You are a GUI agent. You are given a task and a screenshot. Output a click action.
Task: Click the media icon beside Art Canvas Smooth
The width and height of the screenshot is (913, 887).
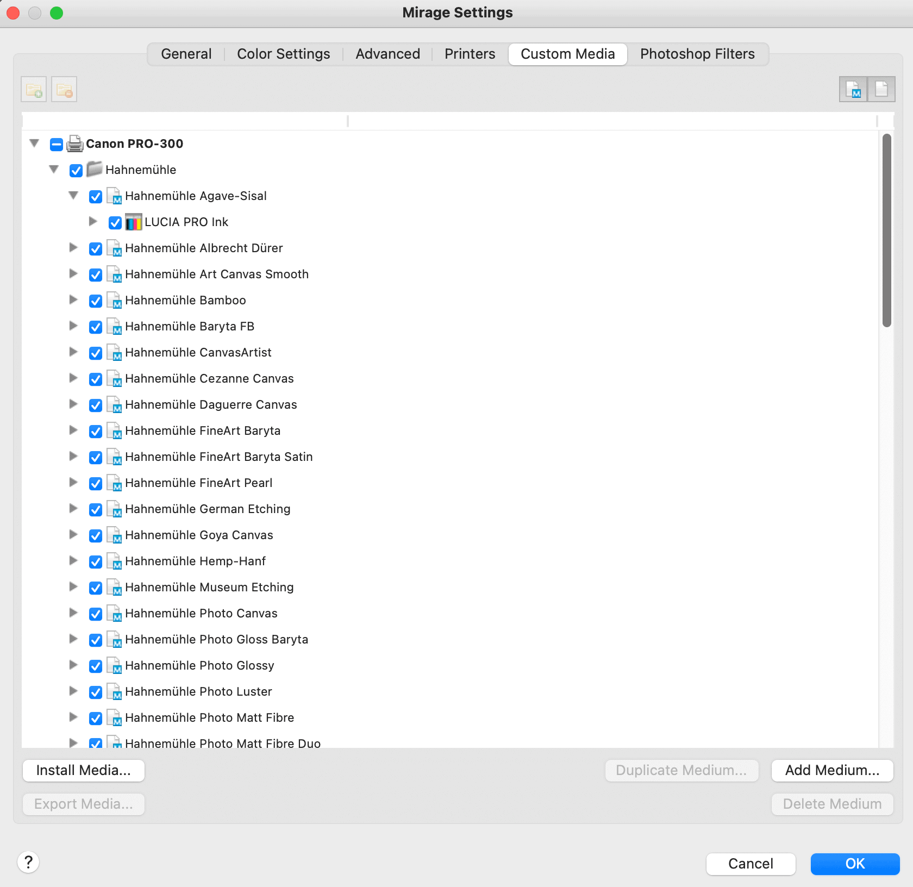[x=114, y=274]
